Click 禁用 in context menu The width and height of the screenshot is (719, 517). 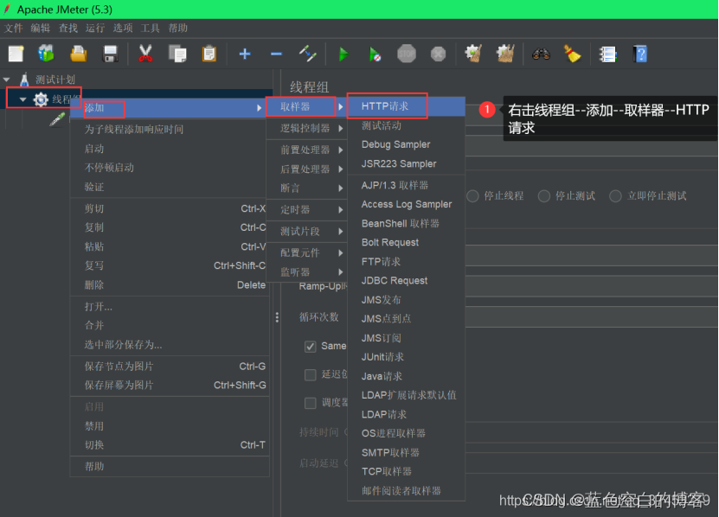[x=169, y=426]
